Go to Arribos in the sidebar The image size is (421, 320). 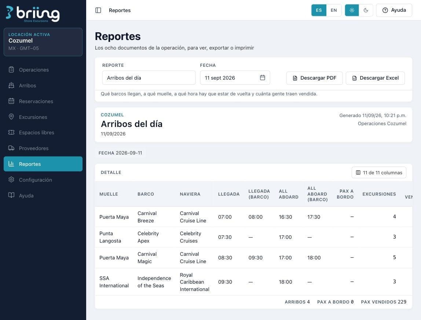tap(43, 86)
